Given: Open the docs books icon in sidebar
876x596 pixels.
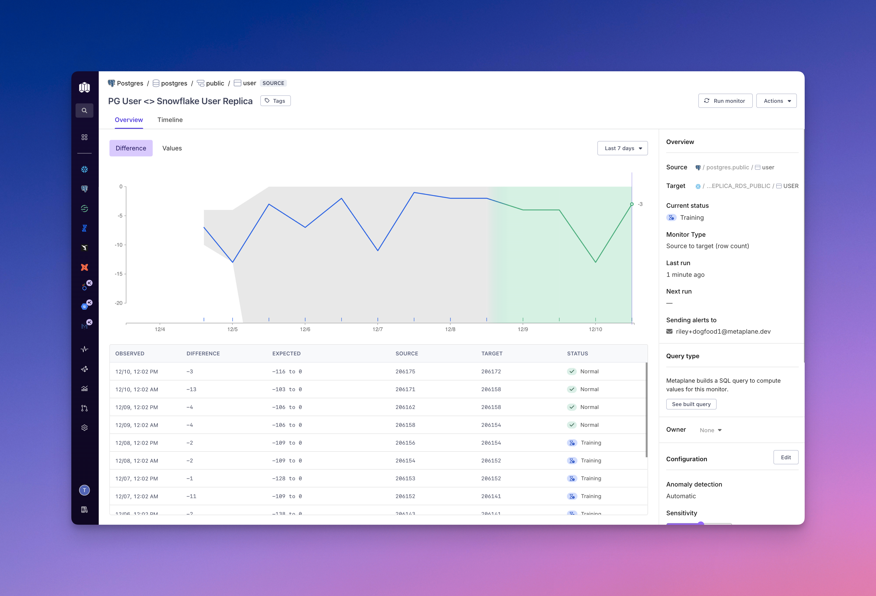Looking at the screenshot, I should coord(84,510).
